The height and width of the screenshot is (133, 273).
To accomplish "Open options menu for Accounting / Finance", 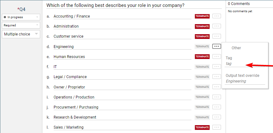I will (x=217, y=16).
